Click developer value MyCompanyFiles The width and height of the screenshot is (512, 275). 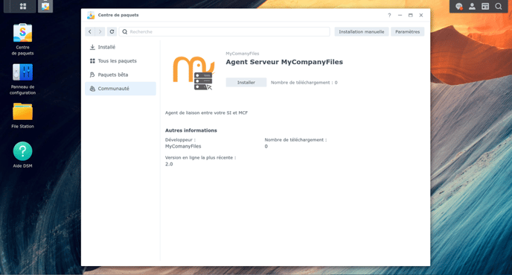[x=183, y=147]
